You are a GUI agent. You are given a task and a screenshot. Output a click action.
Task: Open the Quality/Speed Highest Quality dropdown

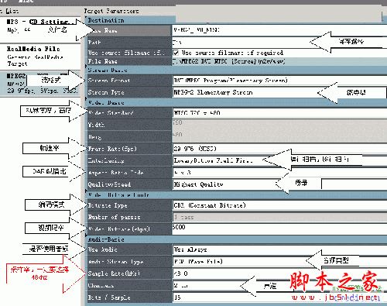pyautogui.click(x=279, y=184)
